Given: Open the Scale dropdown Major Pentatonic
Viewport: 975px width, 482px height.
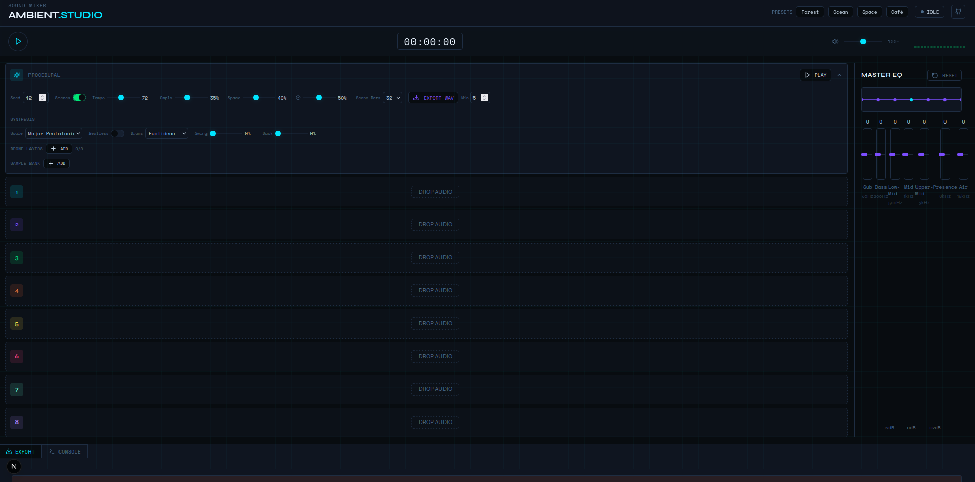Looking at the screenshot, I should click(x=54, y=133).
